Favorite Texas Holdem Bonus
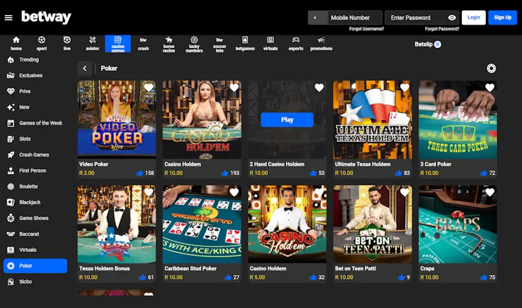Viewport: 522px width, 308px height. 149,192
